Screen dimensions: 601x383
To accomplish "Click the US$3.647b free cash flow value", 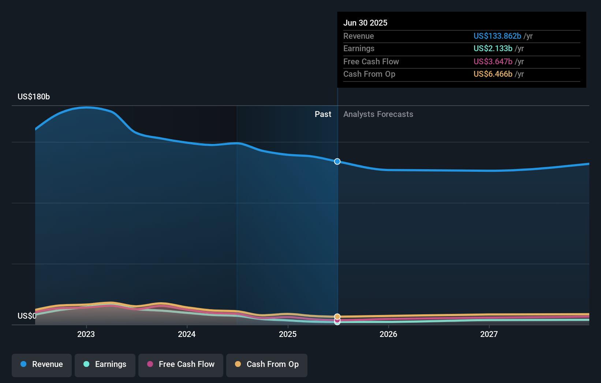I will [x=493, y=62].
